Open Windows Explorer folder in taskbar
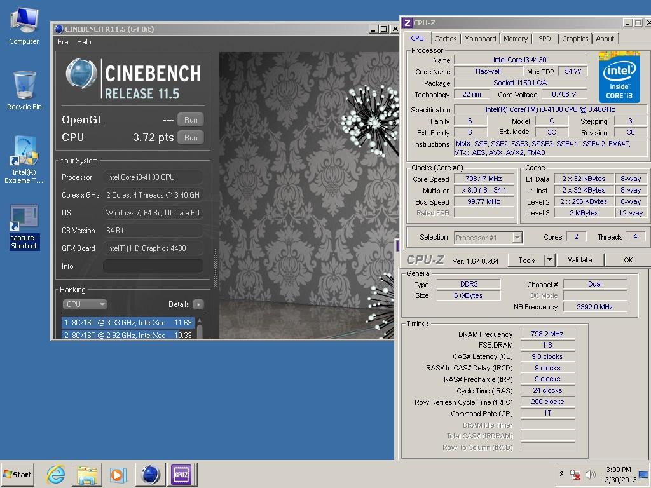 coord(86,474)
